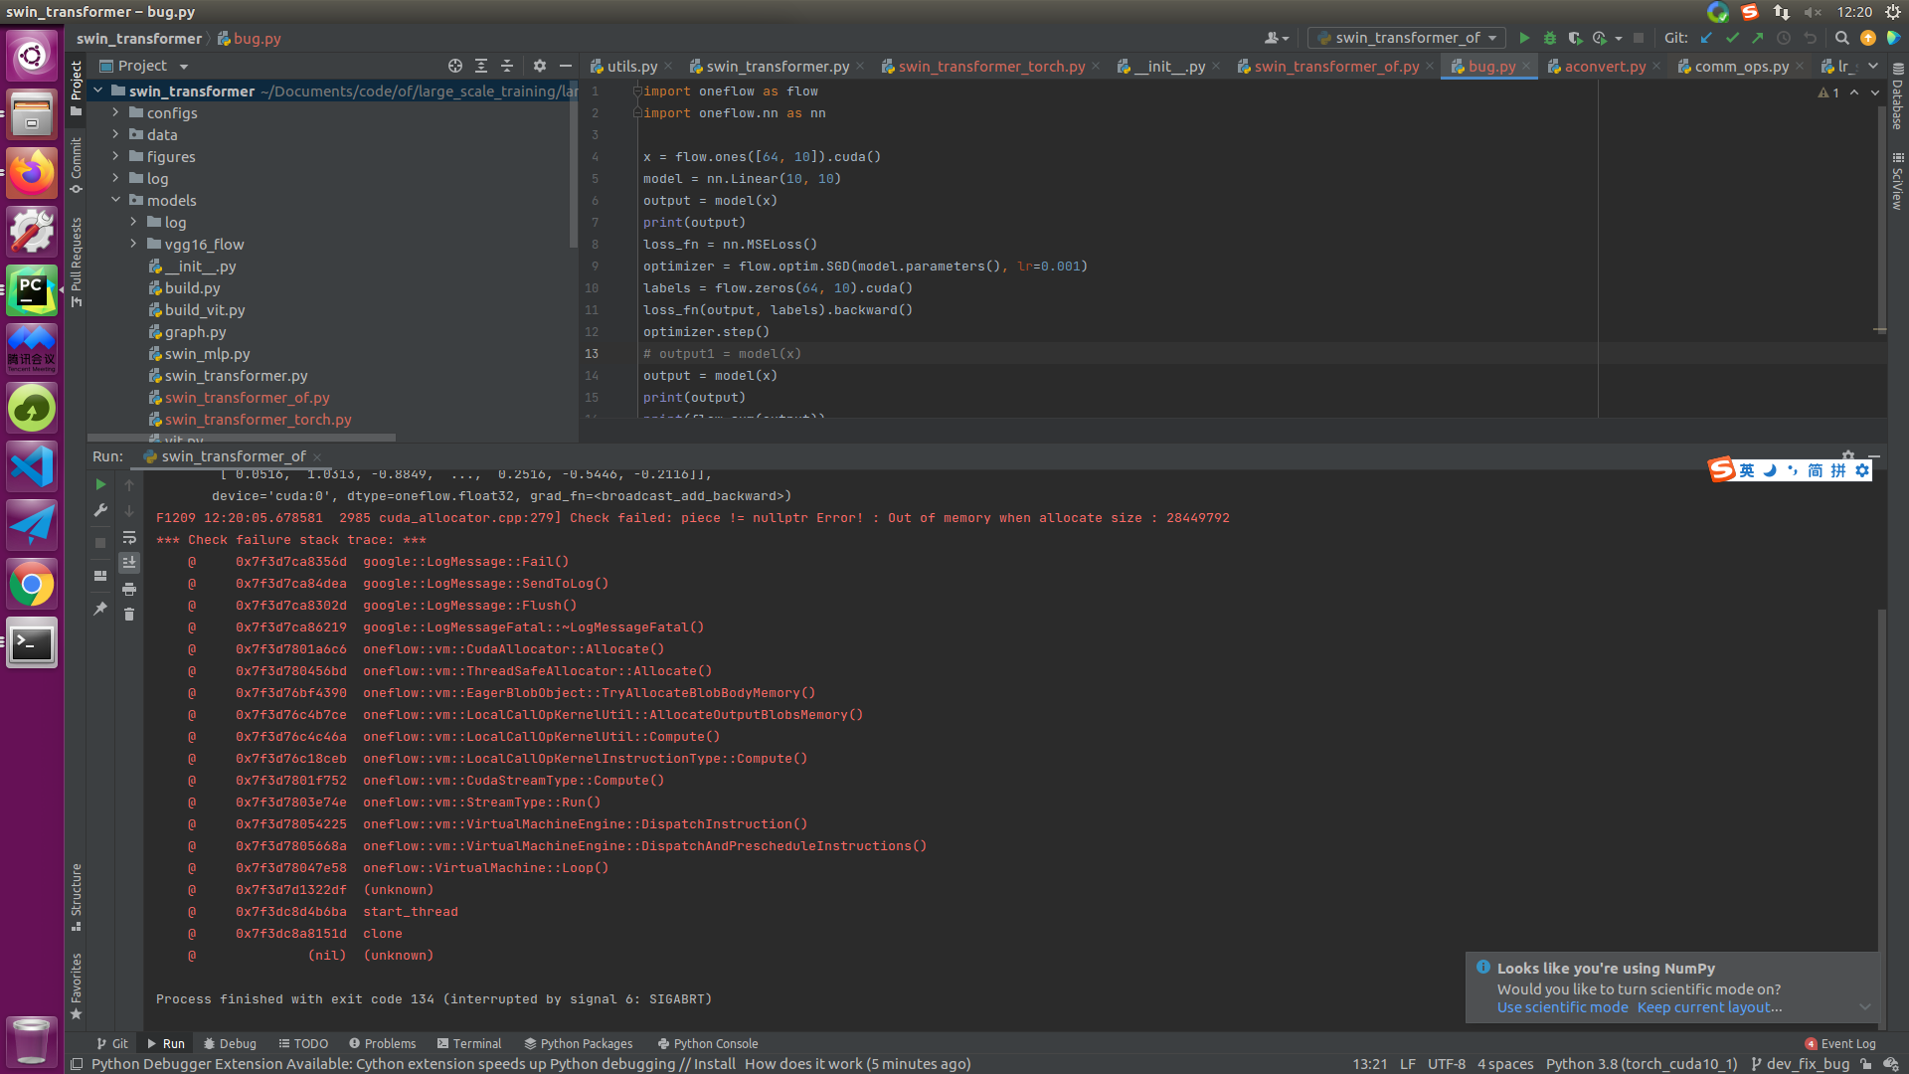
Task: Print the console output
Action: (128, 589)
